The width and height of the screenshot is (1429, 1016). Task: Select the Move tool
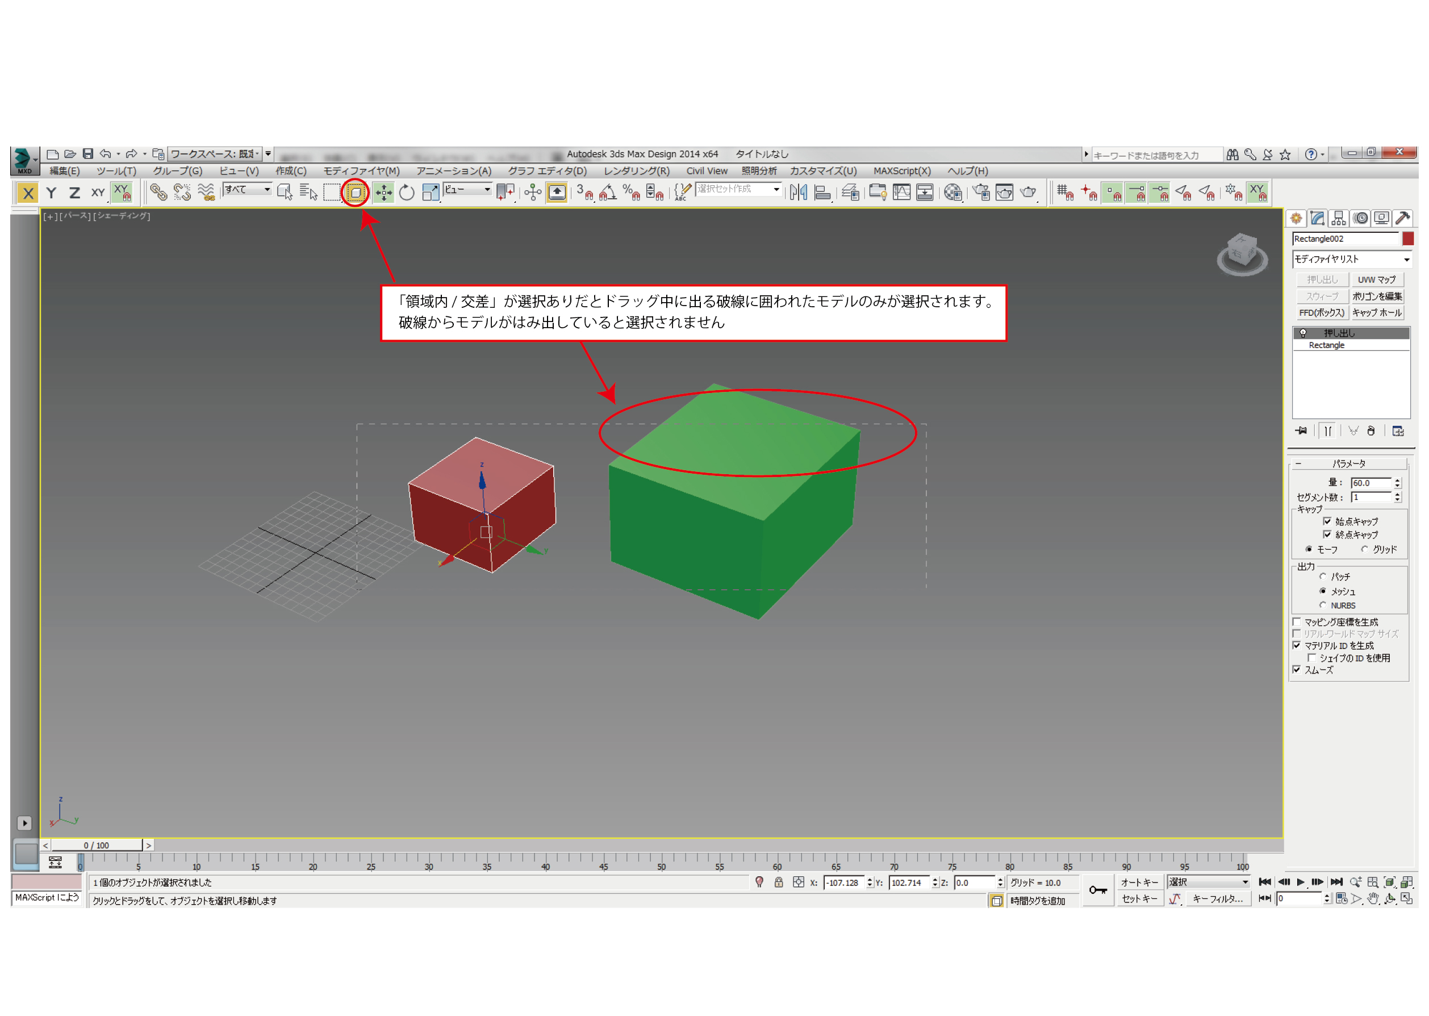pyautogui.click(x=383, y=193)
